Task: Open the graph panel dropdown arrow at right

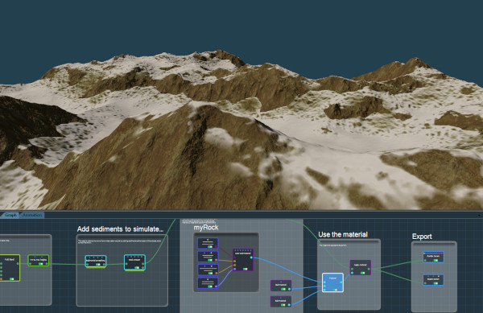Action: [x=479, y=215]
